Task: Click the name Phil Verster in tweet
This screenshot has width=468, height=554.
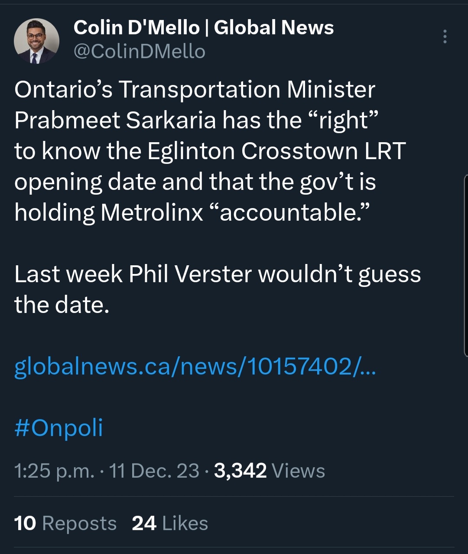Action: pos(190,274)
